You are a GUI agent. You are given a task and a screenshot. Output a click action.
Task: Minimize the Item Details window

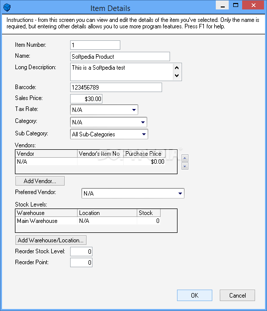point(222,5)
